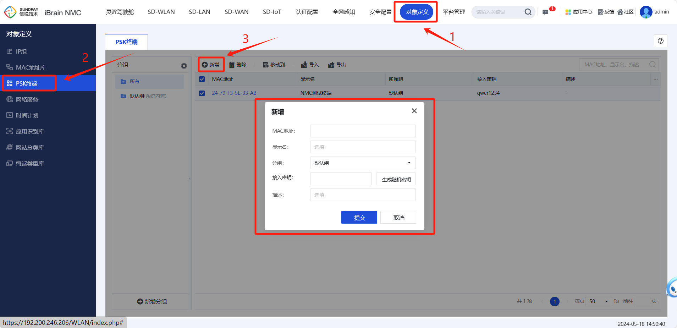Open the messages notification icon
Viewport: 677px width, 328px height.
pyautogui.click(x=546, y=12)
